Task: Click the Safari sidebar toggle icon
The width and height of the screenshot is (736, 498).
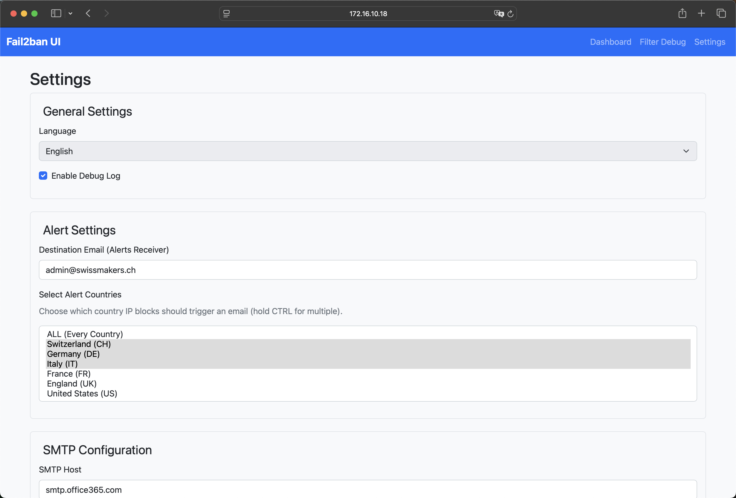Action: [56, 13]
